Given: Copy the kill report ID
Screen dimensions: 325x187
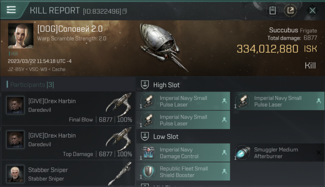Looking at the screenshot, I should click(x=124, y=11).
